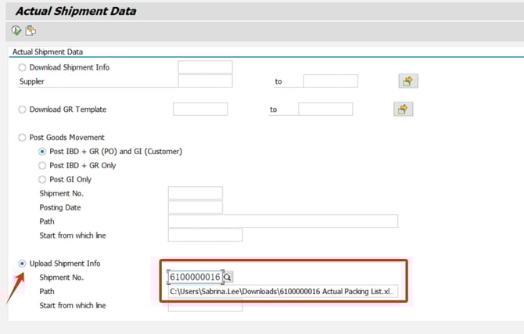The height and width of the screenshot is (334, 524).
Task: Click the Download GR Template 'to' field
Action: 325,110
